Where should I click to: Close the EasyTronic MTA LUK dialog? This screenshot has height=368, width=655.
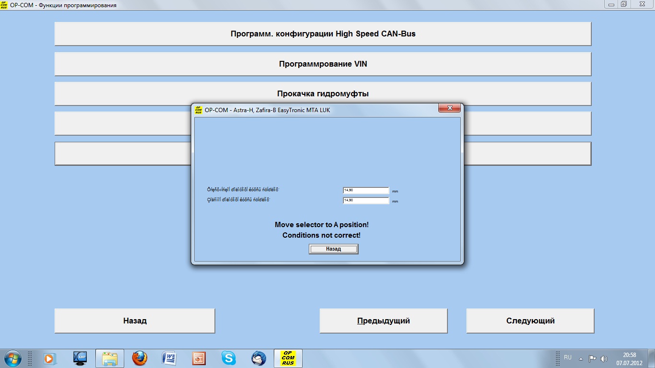(x=449, y=108)
